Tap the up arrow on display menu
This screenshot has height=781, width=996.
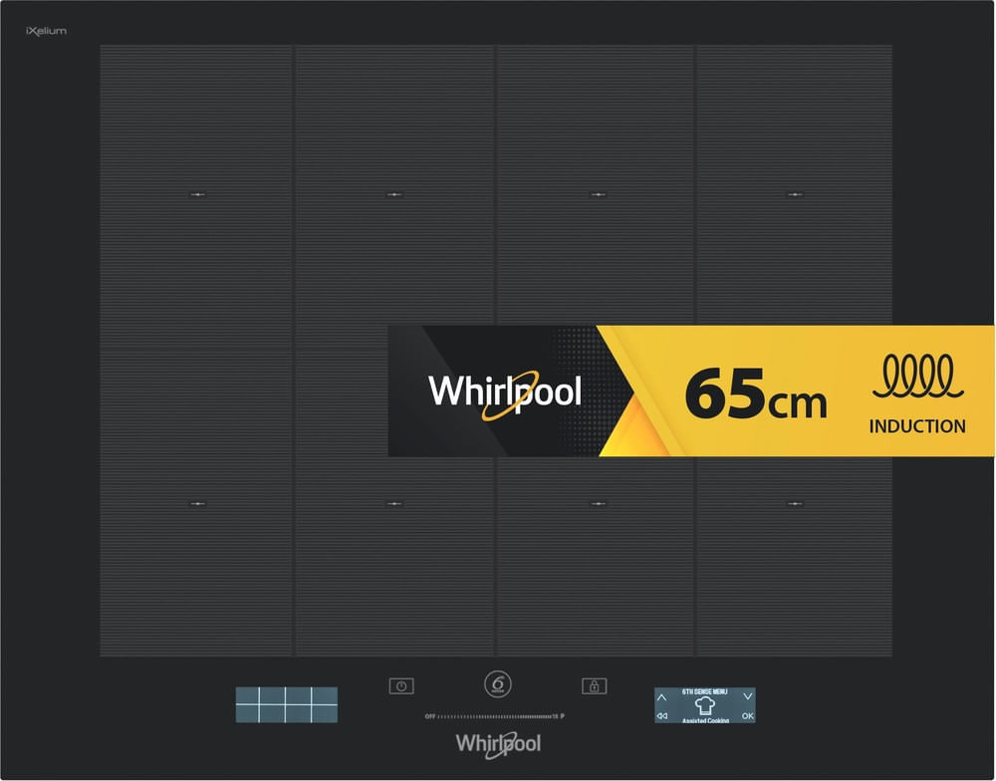pyautogui.click(x=662, y=697)
